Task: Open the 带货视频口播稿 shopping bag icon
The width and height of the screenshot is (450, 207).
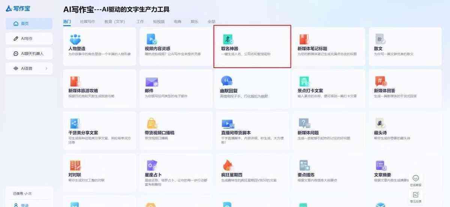Action: [151, 124]
